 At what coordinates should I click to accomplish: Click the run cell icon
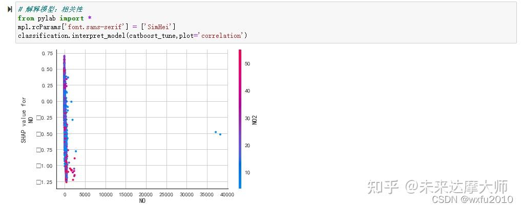coord(9,10)
